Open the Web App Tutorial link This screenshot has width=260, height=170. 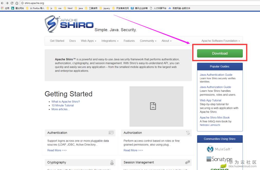pyautogui.click(x=211, y=100)
